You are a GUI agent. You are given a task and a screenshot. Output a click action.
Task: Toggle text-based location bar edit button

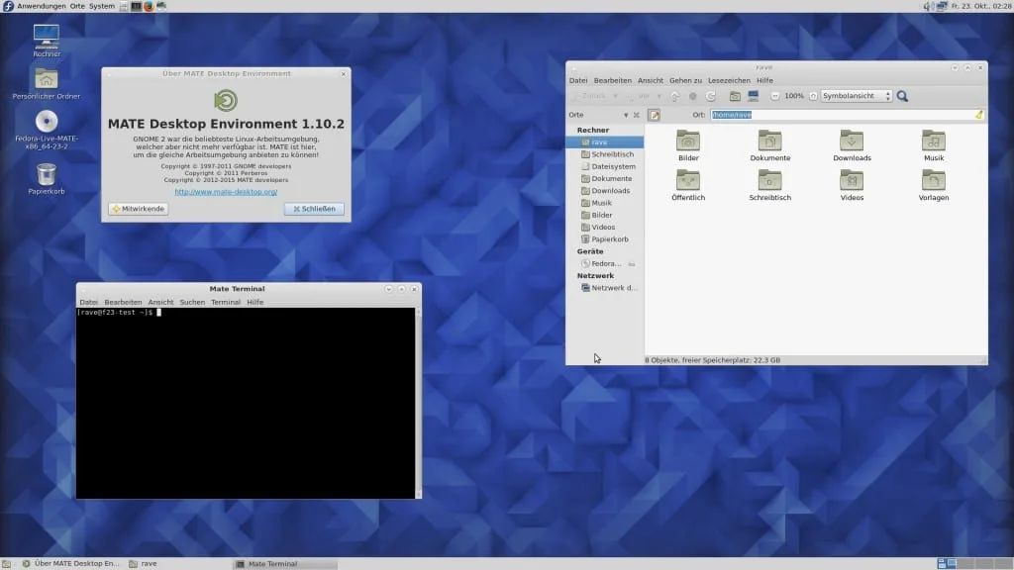point(655,115)
